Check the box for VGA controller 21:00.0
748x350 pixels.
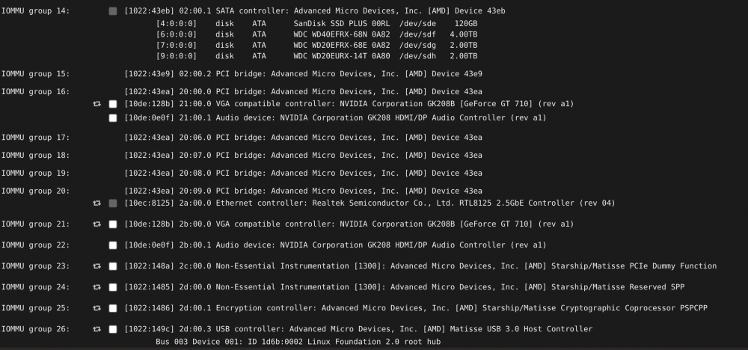(113, 104)
